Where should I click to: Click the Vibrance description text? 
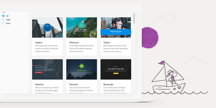tap(81, 49)
